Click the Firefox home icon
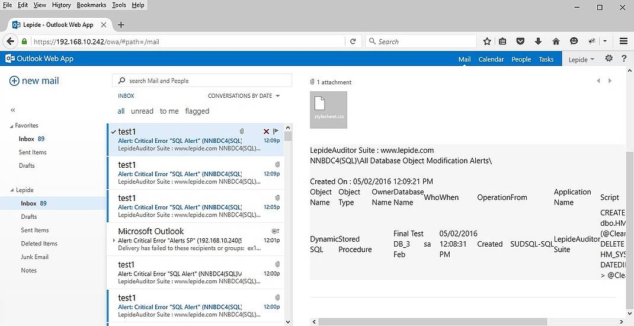The width and height of the screenshot is (634, 326). coord(556,41)
